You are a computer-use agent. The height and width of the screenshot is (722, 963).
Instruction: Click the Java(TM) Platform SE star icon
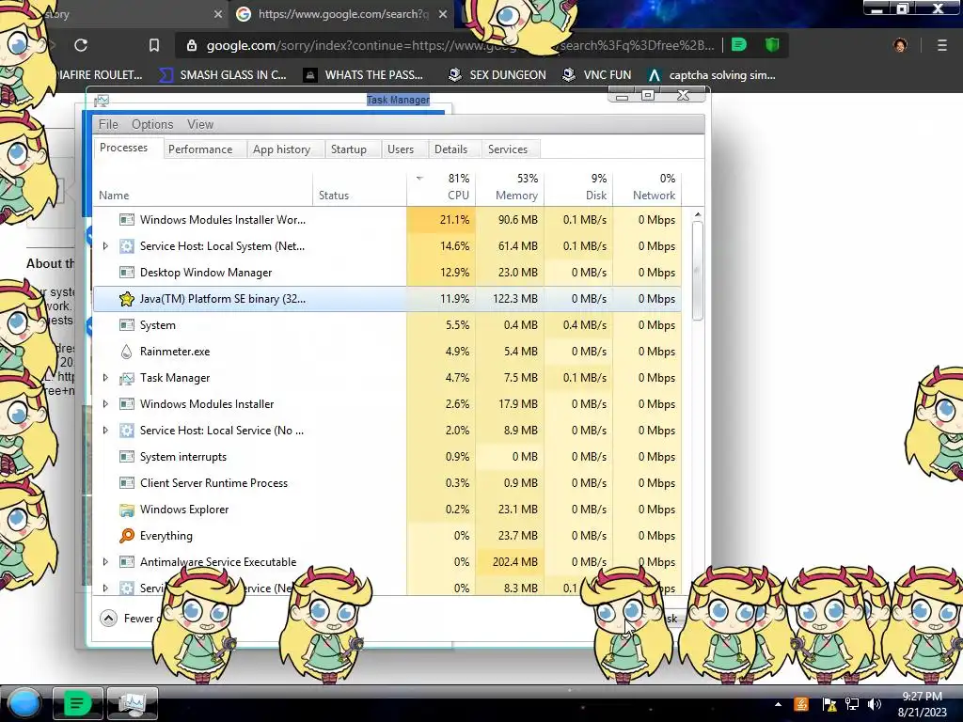(x=127, y=299)
